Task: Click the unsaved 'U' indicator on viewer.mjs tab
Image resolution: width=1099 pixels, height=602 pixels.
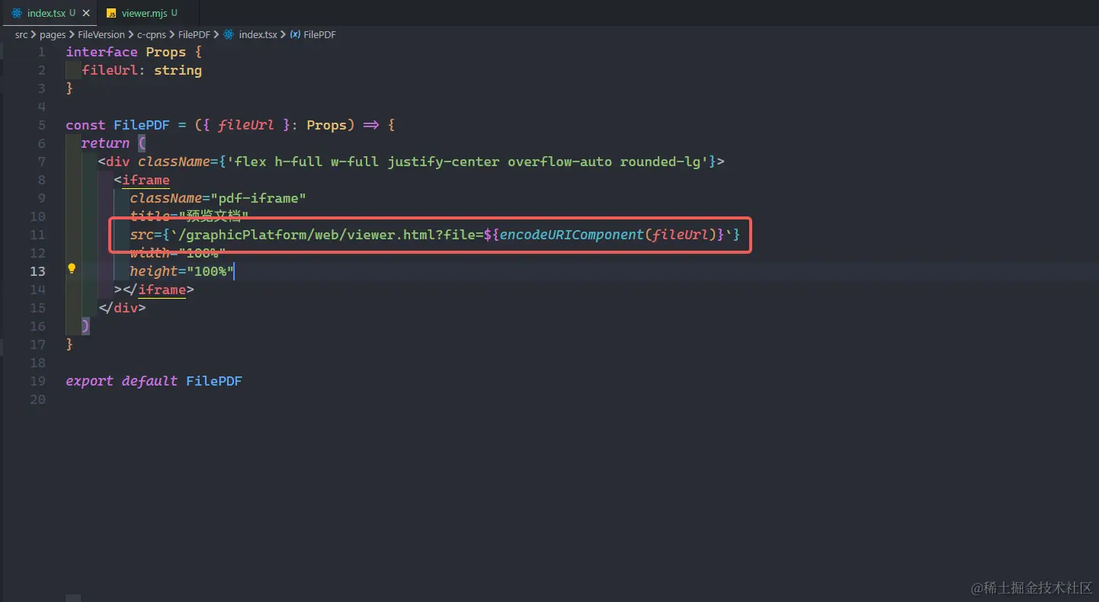Action: click(x=174, y=12)
